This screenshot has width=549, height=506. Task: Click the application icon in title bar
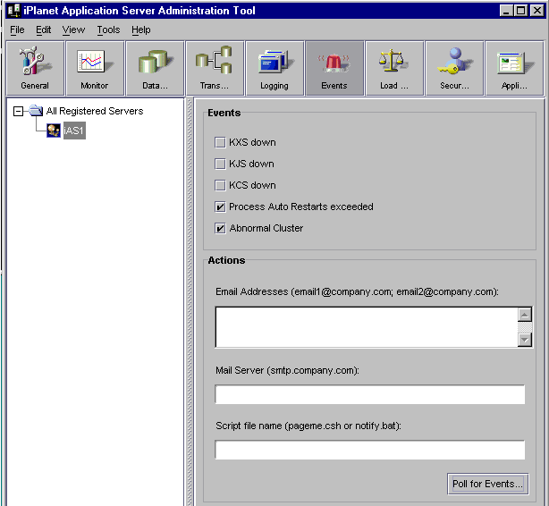(14, 11)
